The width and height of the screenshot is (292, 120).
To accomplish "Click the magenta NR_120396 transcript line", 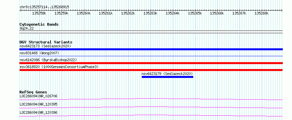I will [x=151, y=115].
